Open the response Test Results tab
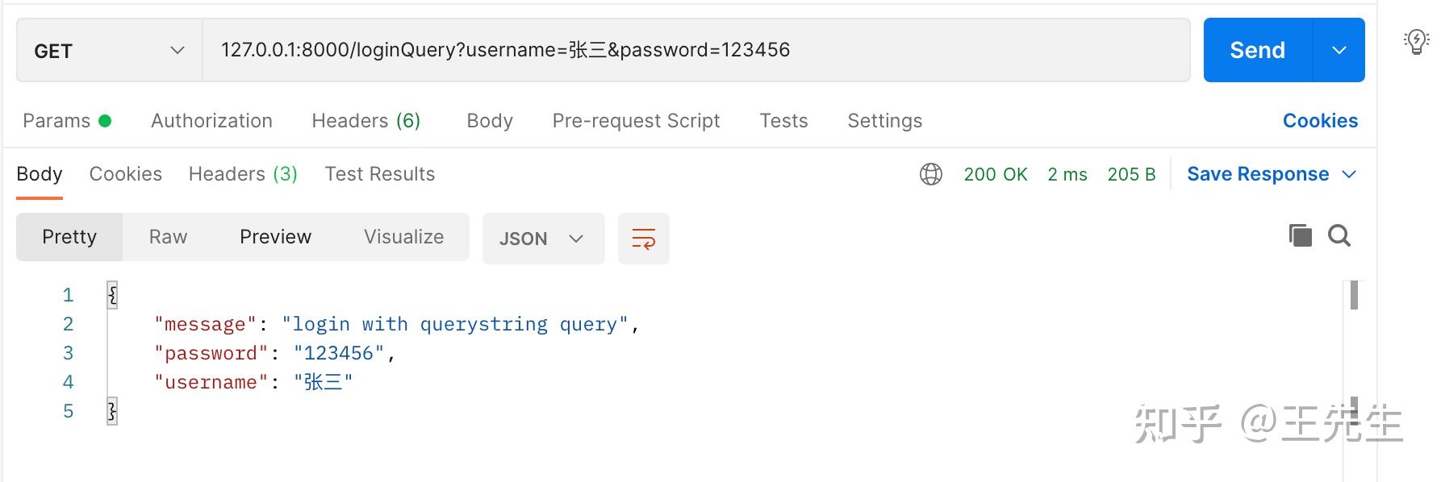 pyautogui.click(x=379, y=174)
